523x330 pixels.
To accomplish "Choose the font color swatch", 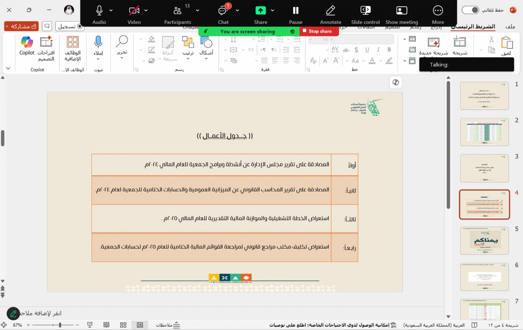I will pyautogui.click(x=372, y=61).
